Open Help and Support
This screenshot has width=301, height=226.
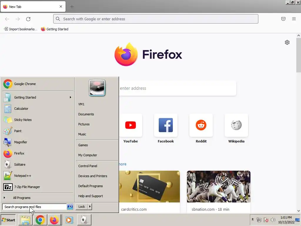97,196
